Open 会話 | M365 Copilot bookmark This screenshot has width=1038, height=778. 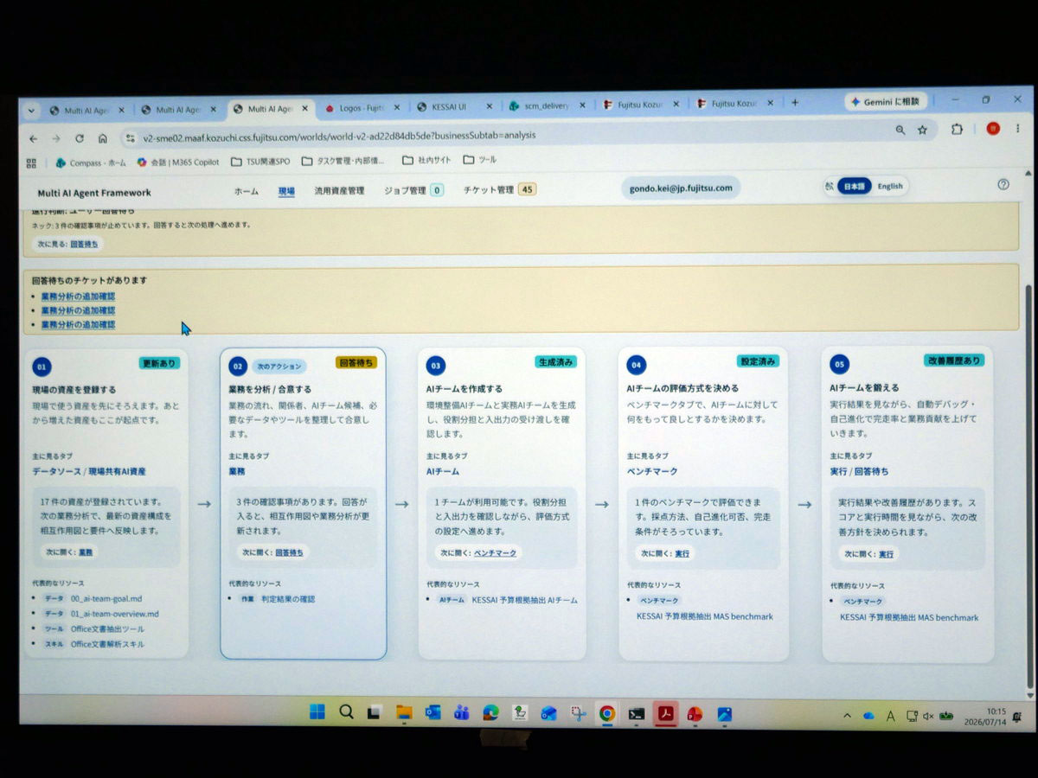click(177, 162)
